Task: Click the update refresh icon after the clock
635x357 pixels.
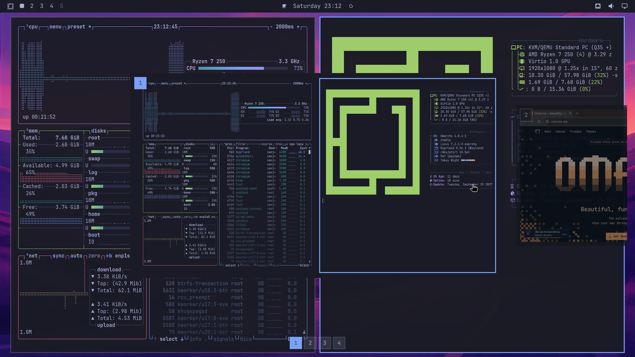Action: coord(351,6)
